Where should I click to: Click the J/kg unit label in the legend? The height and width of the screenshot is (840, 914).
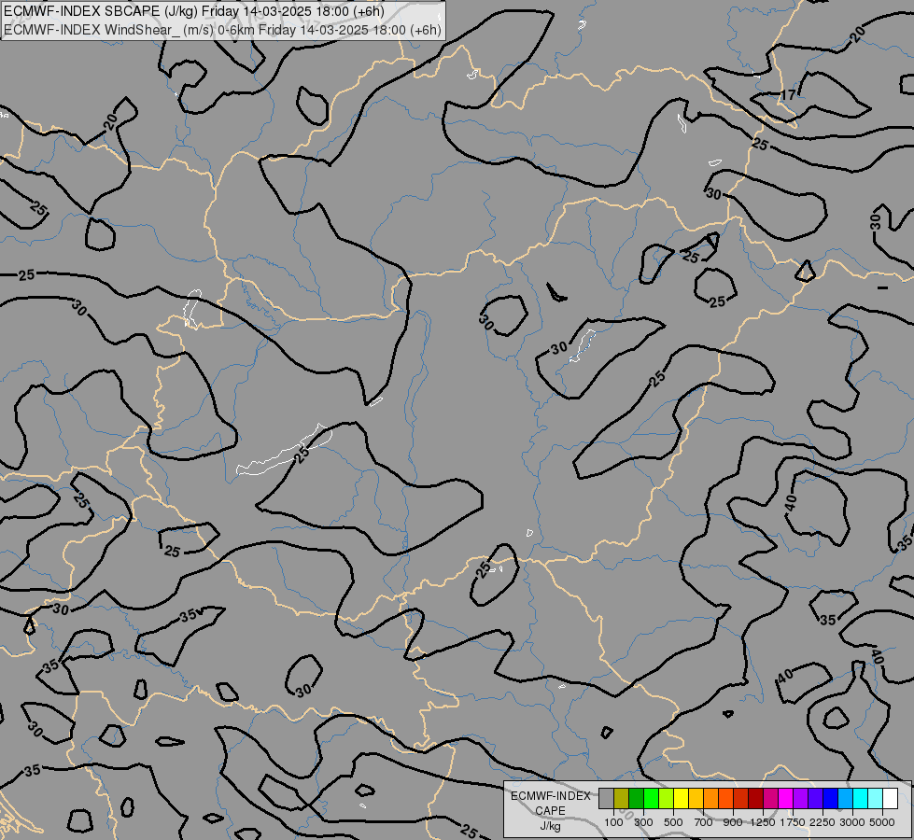(550, 826)
